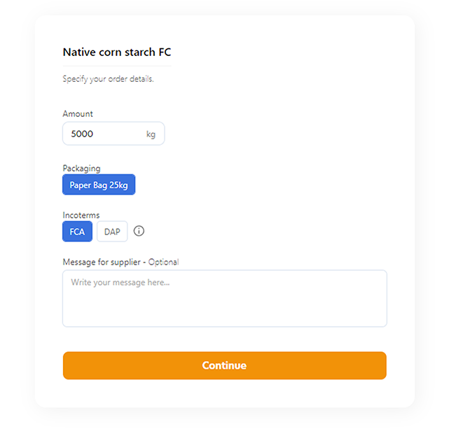Click the Amount field label
The image size is (449, 443).
point(78,114)
